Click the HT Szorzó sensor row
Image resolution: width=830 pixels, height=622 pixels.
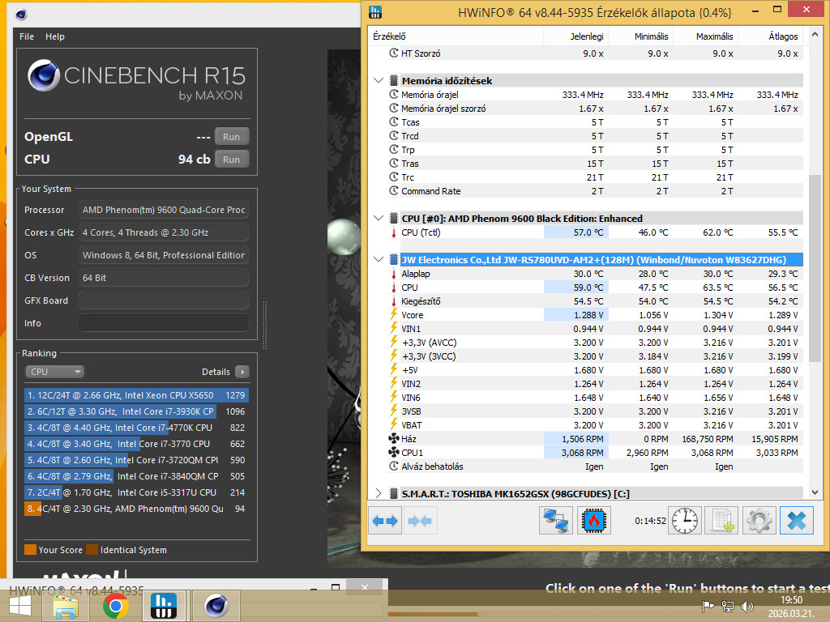595,53
